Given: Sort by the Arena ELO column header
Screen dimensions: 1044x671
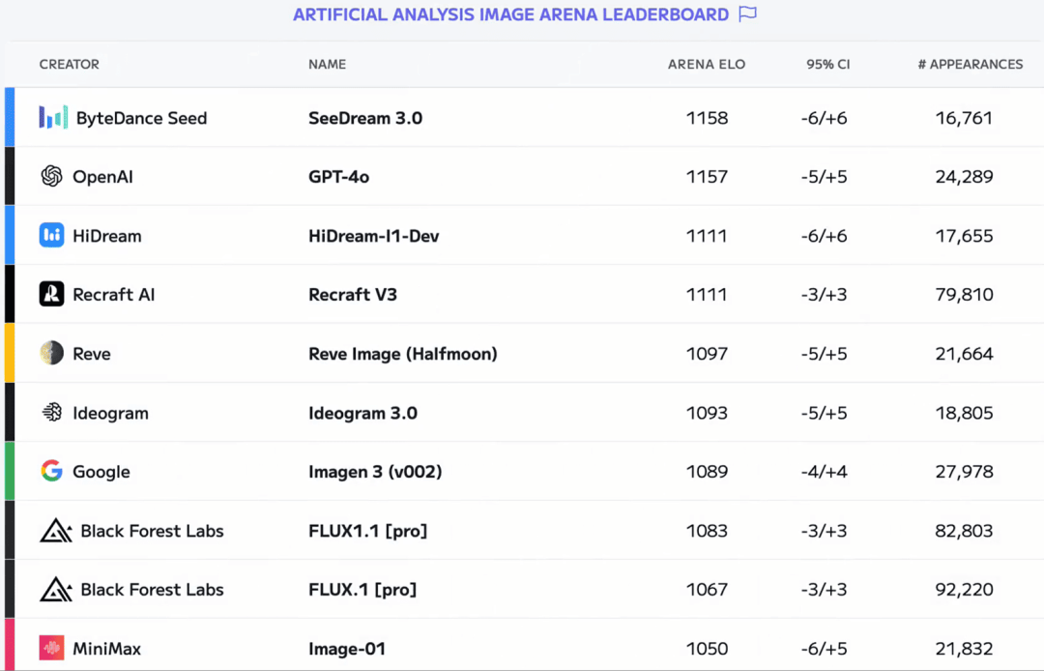Looking at the screenshot, I should 707,65.
